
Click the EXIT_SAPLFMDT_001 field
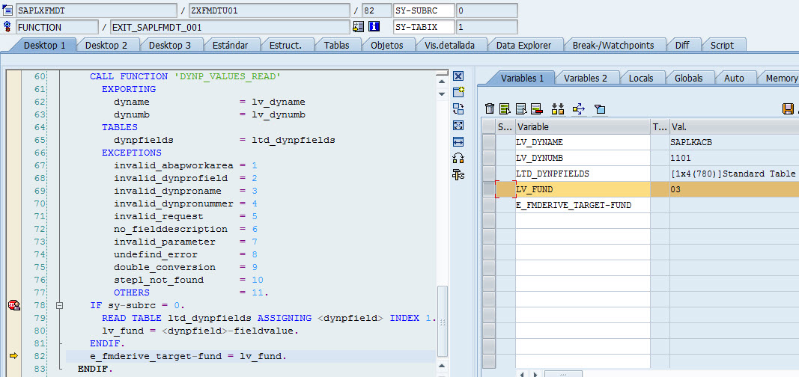tap(230, 27)
